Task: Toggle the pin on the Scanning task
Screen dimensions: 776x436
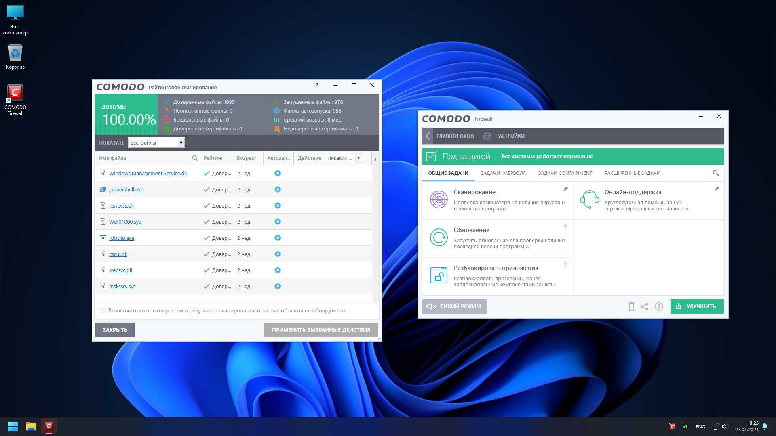Action: (x=565, y=189)
